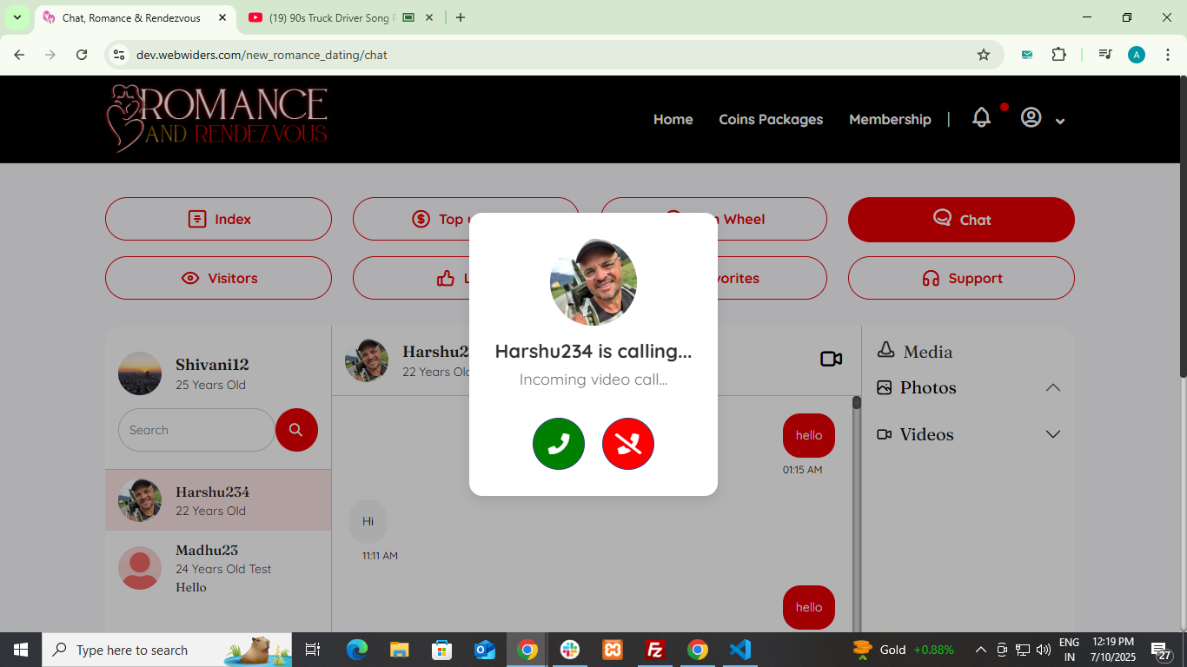Open the user account profile icon

tap(1031, 118)
